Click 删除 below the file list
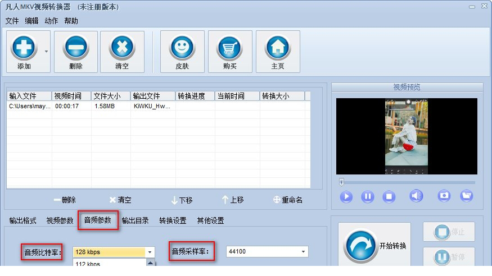492x276 pixels. (x=65, y=200)
